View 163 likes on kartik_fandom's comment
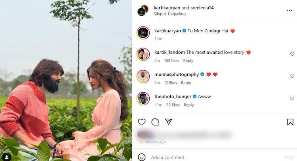Viewport: 297px width, 161px height. coord(171,61)
